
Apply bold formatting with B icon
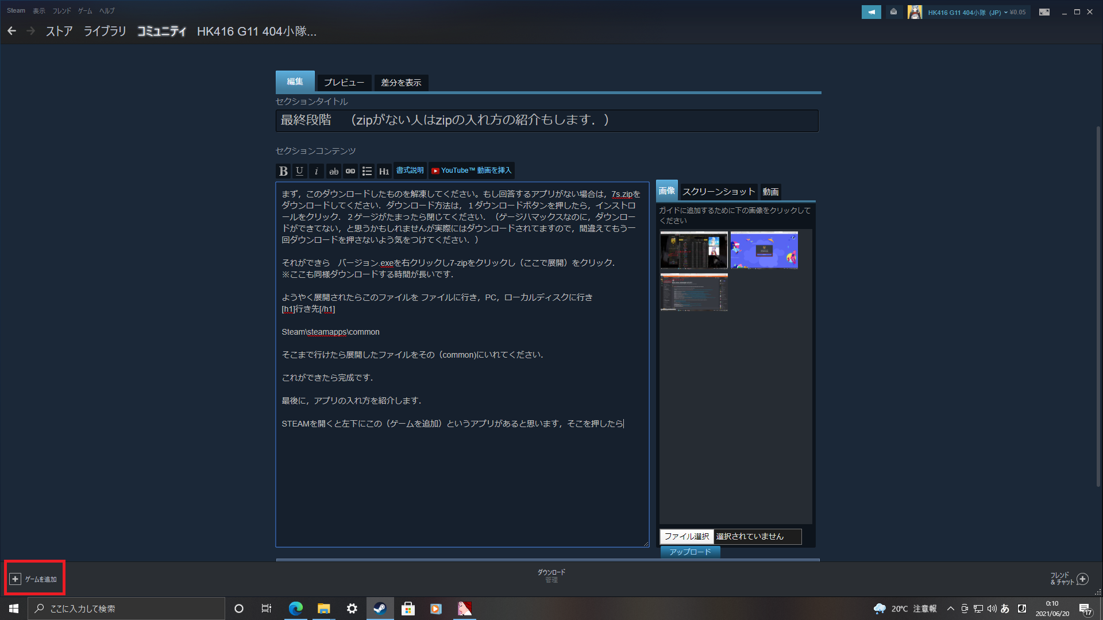click(x=283, y=171)
